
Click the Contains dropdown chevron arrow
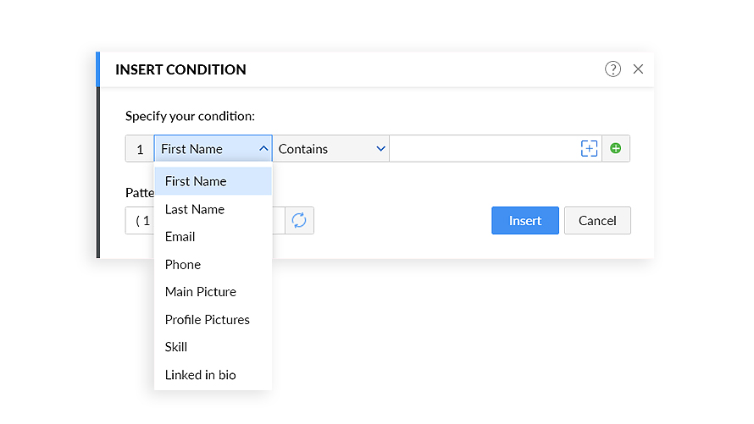click(380, 149)
